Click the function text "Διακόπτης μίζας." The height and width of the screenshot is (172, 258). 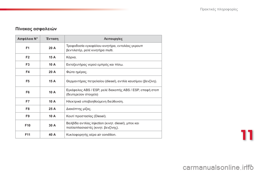(79, 109)
